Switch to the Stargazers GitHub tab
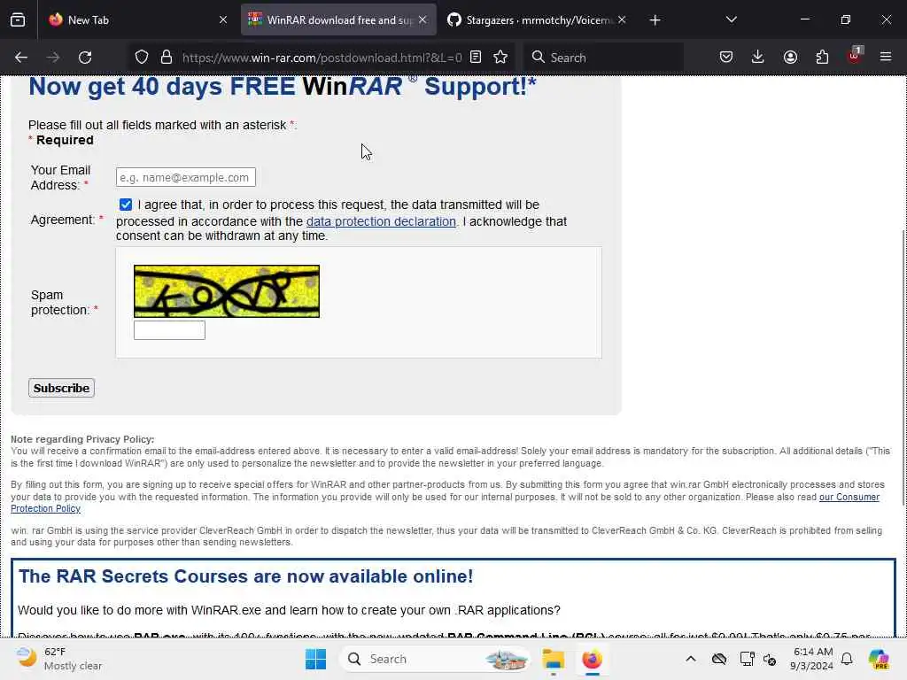Screen dimensions: 907x680 click(537, 19)
